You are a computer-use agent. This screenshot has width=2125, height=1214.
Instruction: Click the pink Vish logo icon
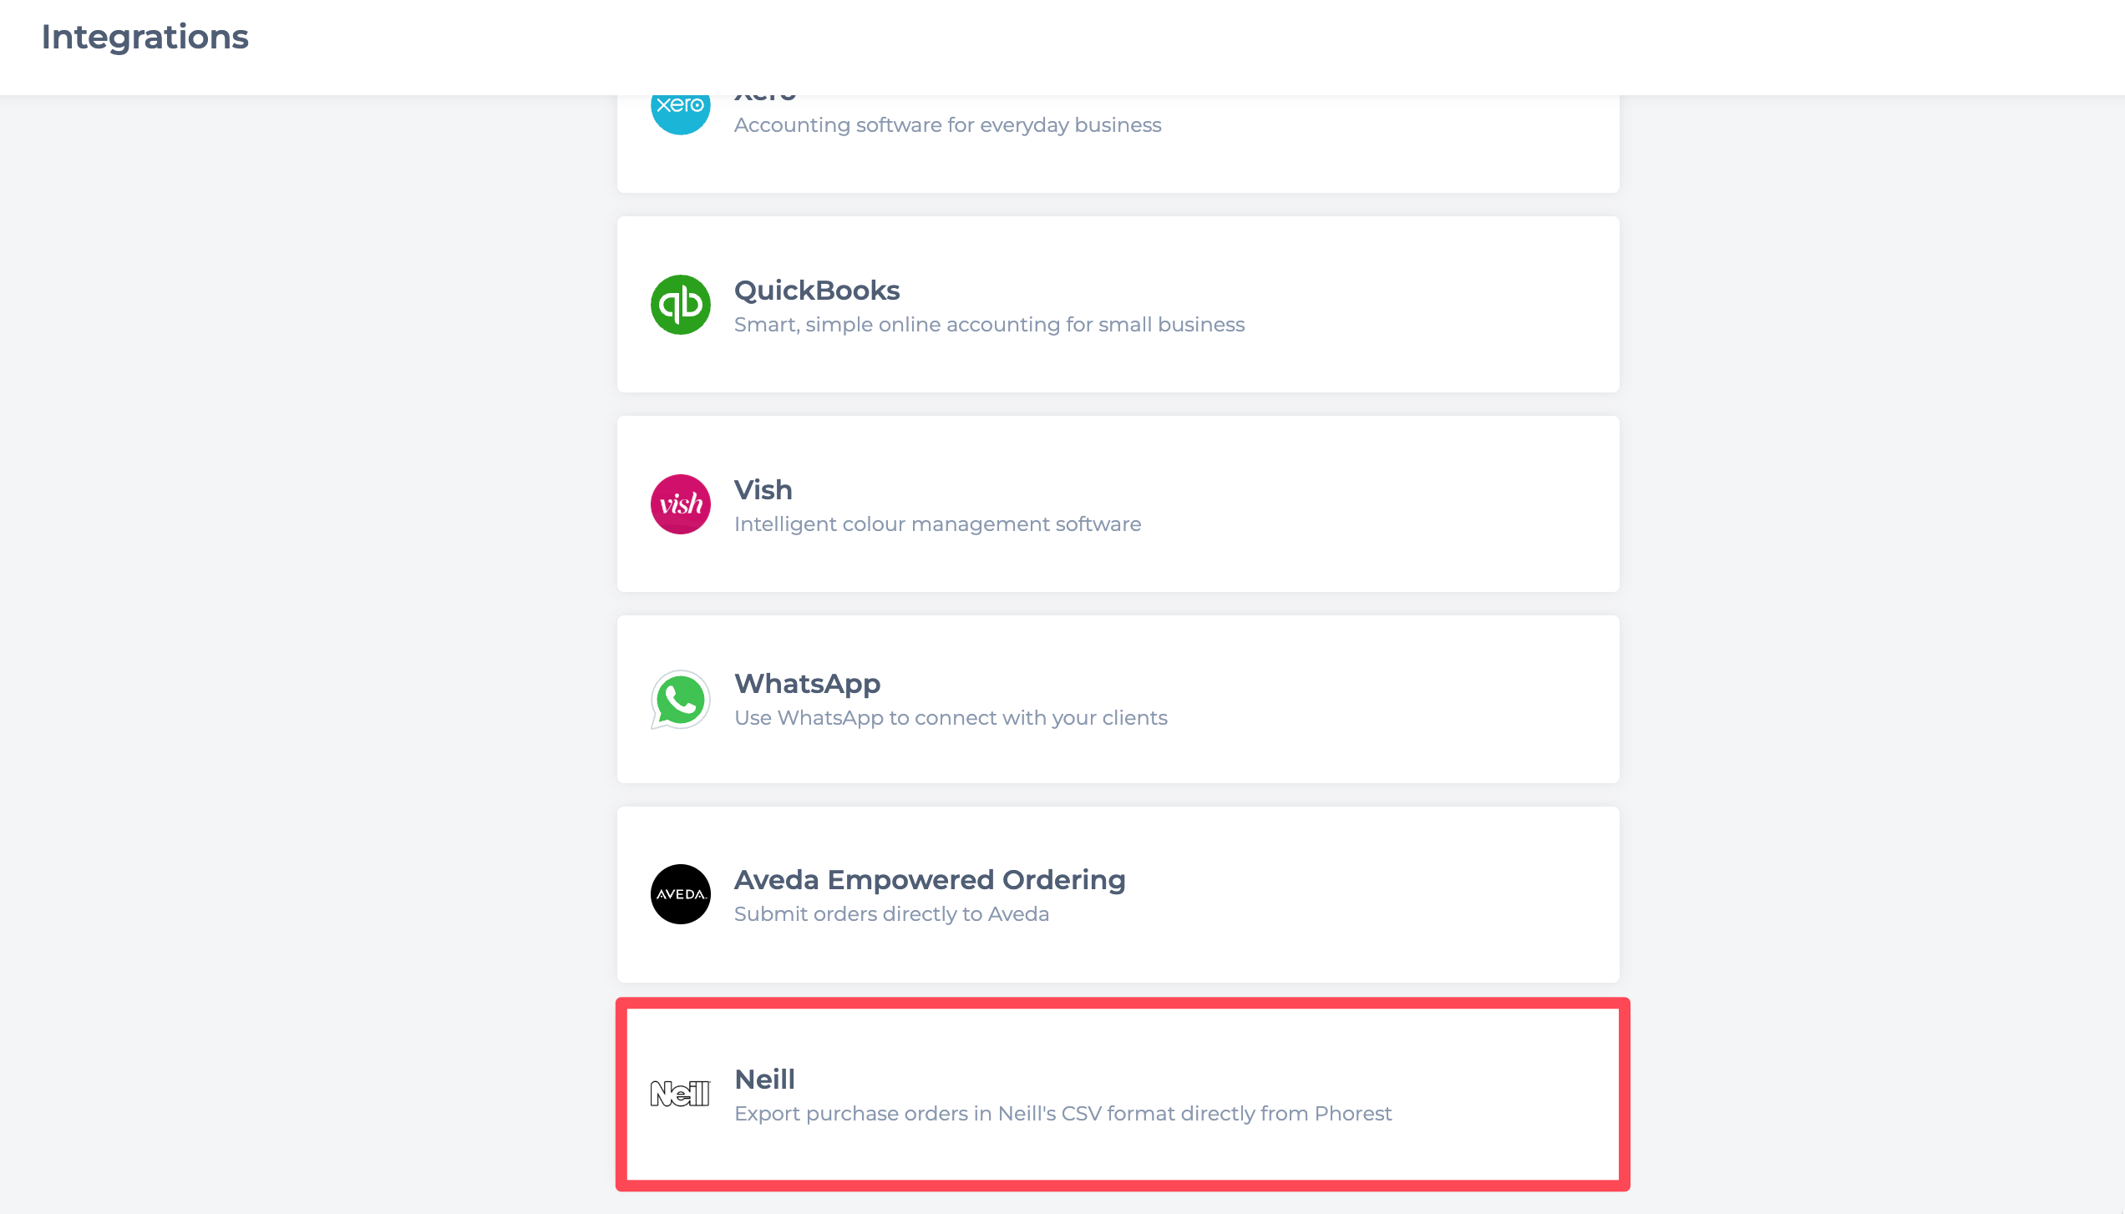(x=680, y=504)
